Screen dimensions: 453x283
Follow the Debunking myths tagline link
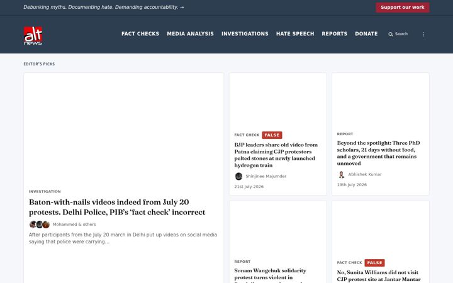pos(104,7)
